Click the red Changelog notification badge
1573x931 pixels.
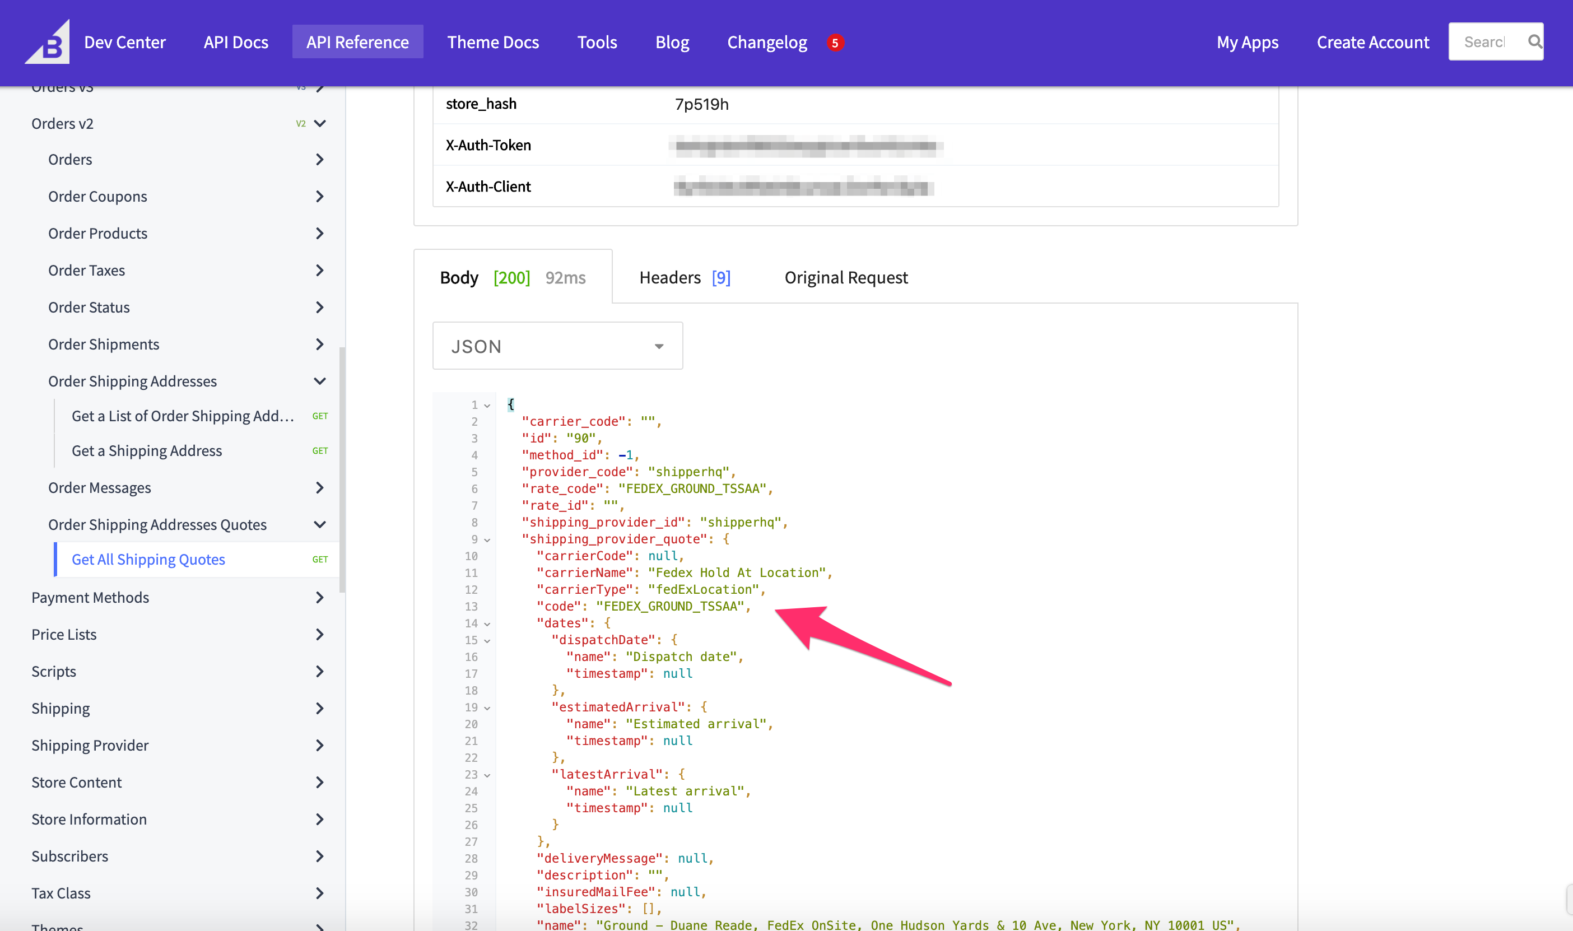click(x=834, y=43)
